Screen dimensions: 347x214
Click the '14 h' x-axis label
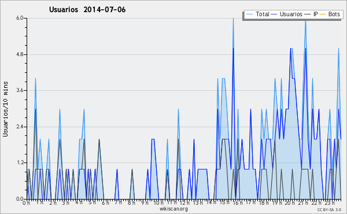(211, 202)
